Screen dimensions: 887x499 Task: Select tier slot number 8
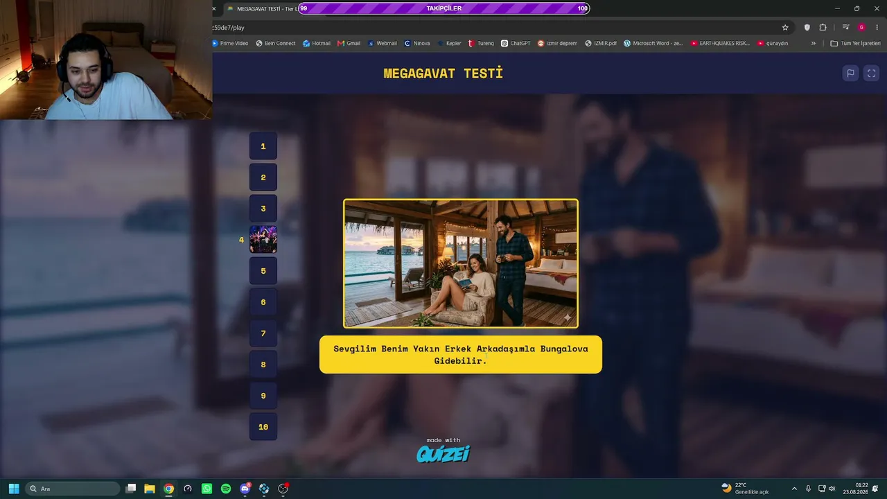[263, 365]
